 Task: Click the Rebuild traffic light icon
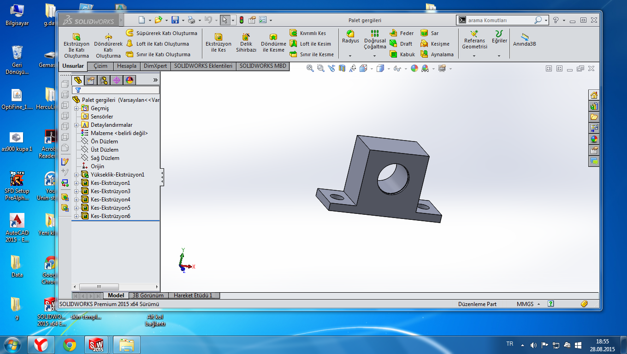click(241, 20)
